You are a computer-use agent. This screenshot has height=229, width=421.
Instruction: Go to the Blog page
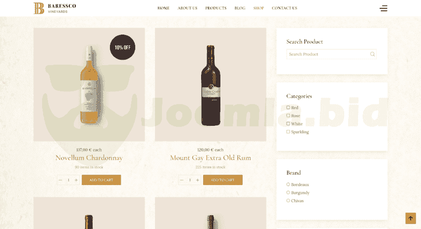240,8
